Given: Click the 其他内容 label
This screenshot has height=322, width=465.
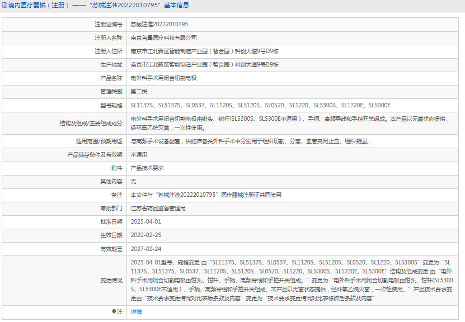Looking at the screenshot, I should [x=111, y=182].
